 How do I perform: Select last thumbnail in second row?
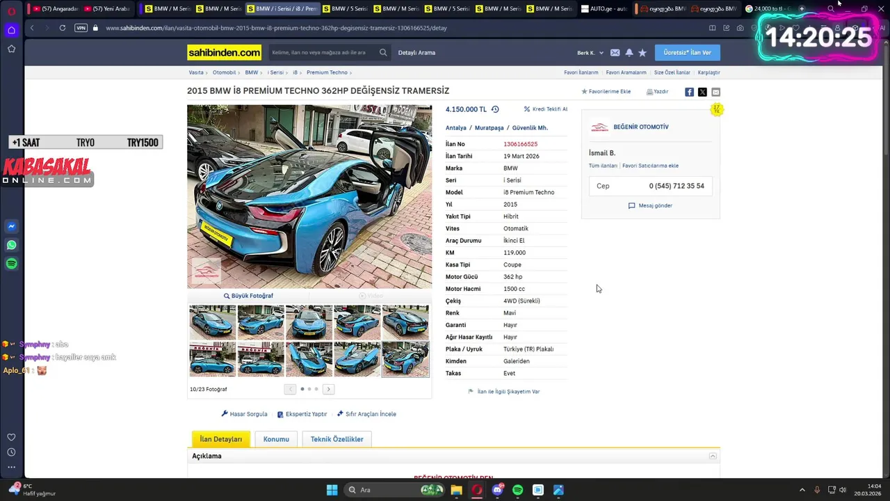405,359
